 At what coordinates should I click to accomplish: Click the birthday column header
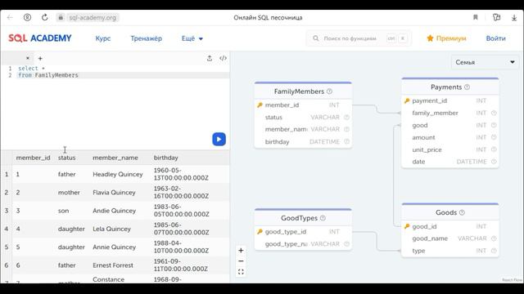tap(165, 158)
